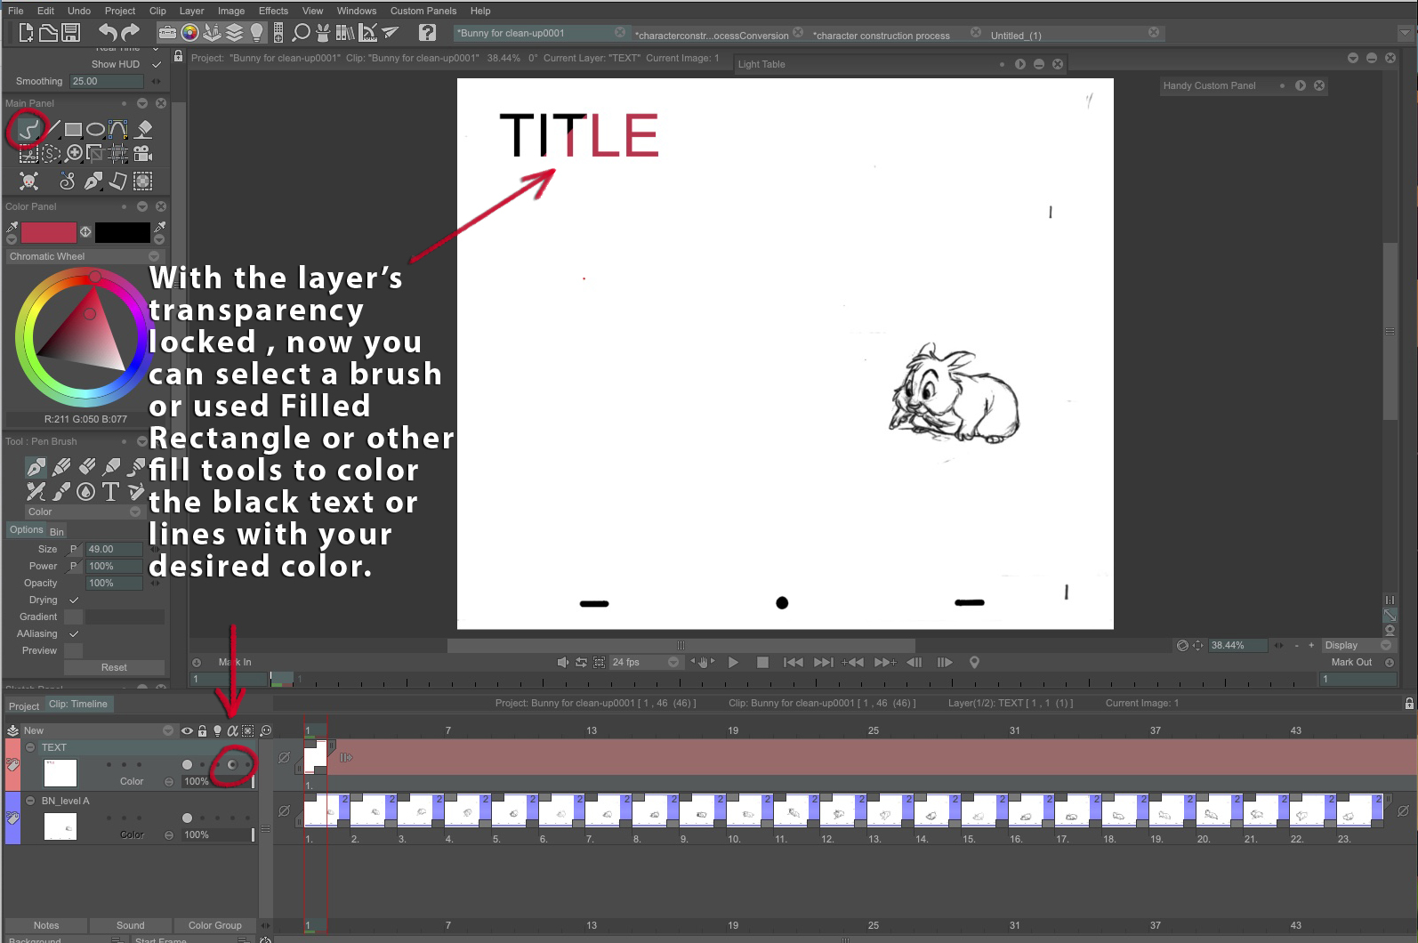The image size is (1418, 943).
Task: Click the play button in transport controls
Action: click(x=733, y=662)
